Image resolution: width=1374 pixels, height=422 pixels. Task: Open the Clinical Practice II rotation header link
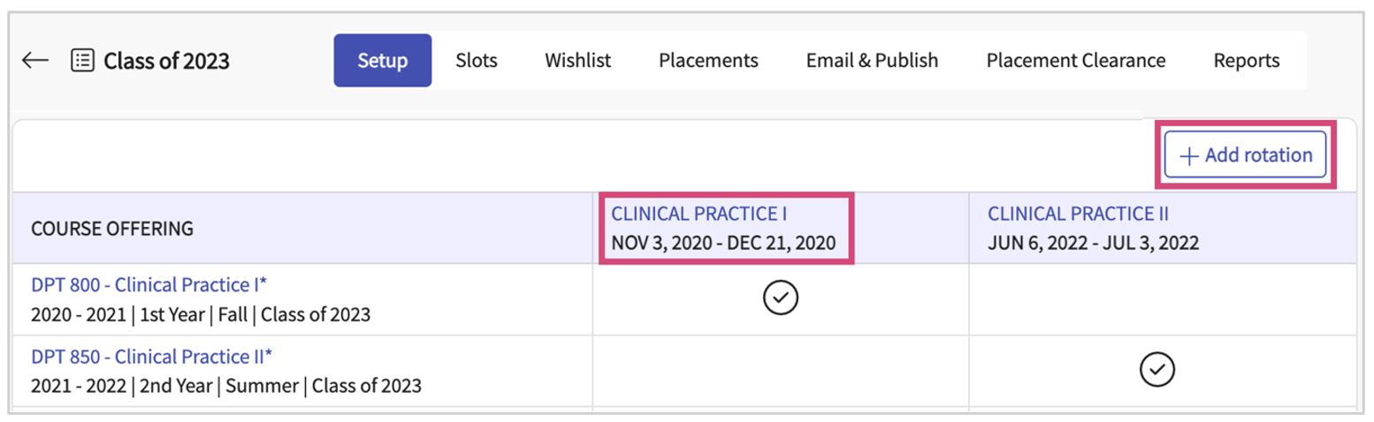point(1079,214)
